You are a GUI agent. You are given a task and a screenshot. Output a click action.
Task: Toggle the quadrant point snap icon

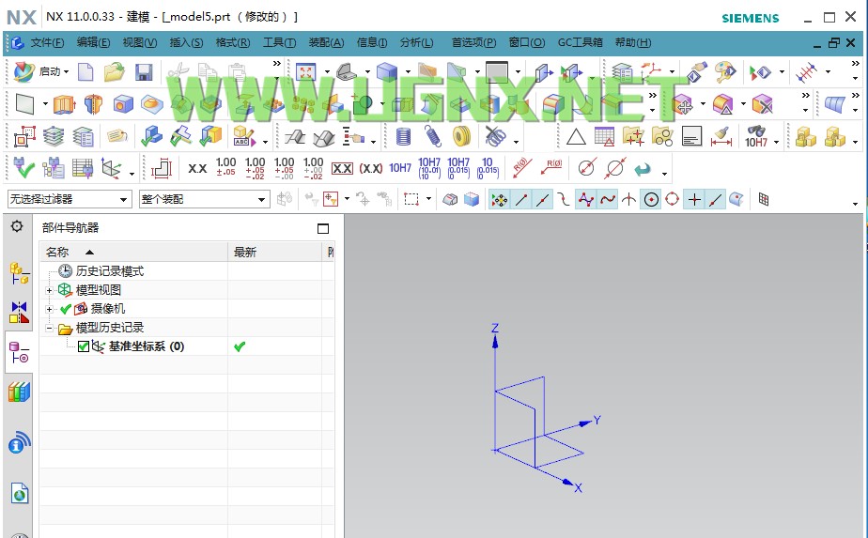[672, 199]
